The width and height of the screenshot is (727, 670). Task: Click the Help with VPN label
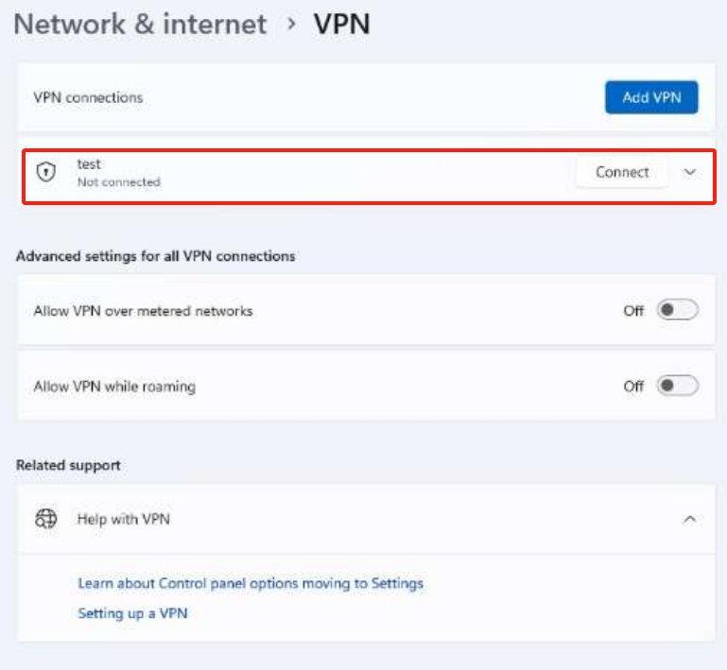tap(123, 519)
